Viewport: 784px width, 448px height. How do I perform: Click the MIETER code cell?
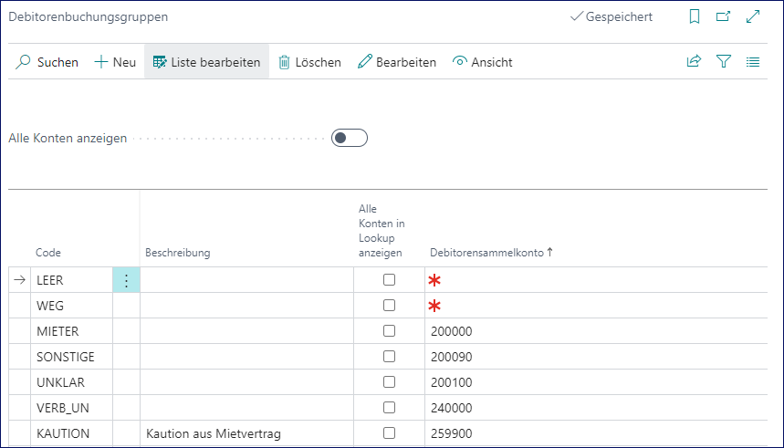pyautogui.click(x=71, y=331)
